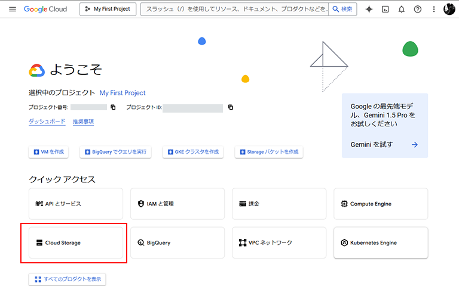
Task: Click the shield icon in IAM card
Action: click(141, 204)
